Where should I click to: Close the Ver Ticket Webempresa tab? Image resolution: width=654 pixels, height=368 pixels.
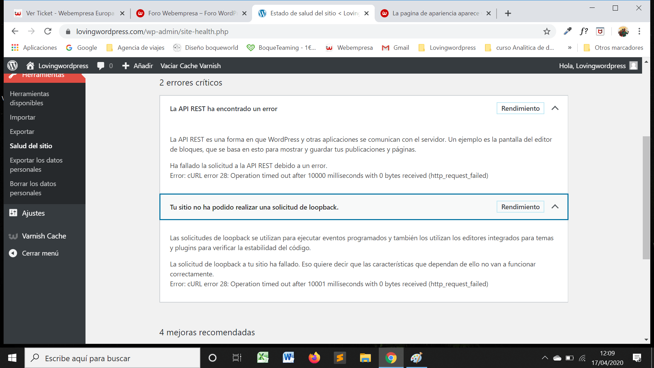pyautogui.click(x=122, y=13)
